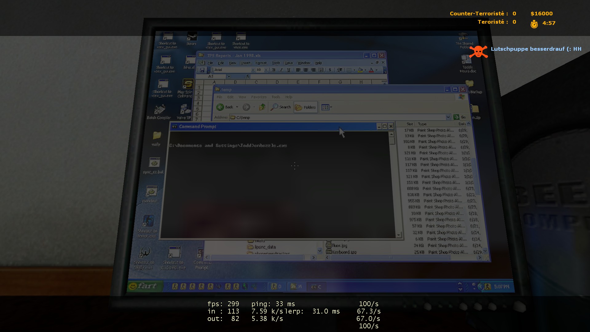
Task: Open the Back history dropdown arrow
Action: (237, 107)
